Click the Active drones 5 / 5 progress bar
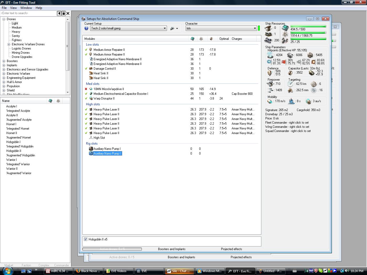The width and height of the screenshot is (367, 275). tap(112, 249)
